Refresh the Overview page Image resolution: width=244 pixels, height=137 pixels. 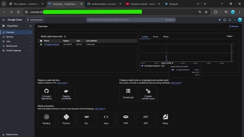tap(234, 26)
